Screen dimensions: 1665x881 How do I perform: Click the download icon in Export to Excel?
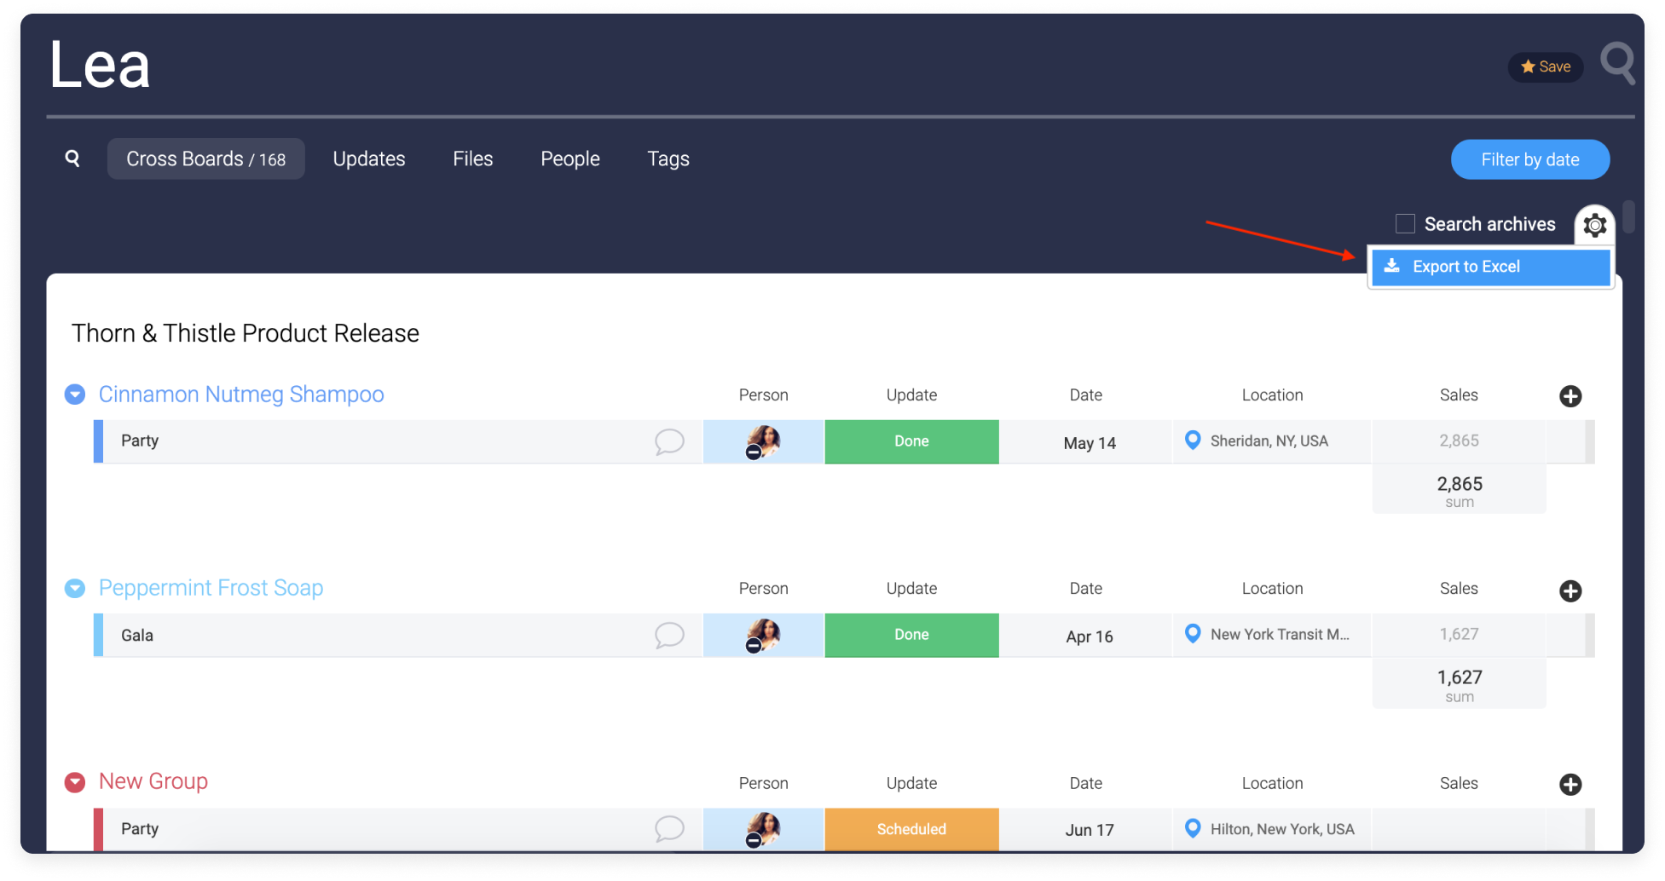[x=1391, y=266]
